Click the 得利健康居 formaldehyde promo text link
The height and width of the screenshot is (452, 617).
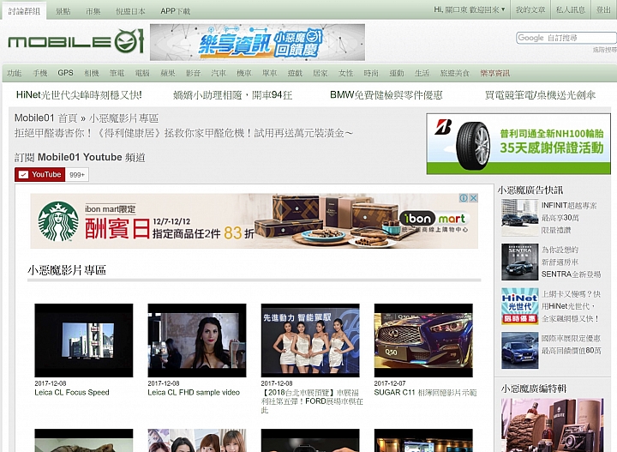183,133
